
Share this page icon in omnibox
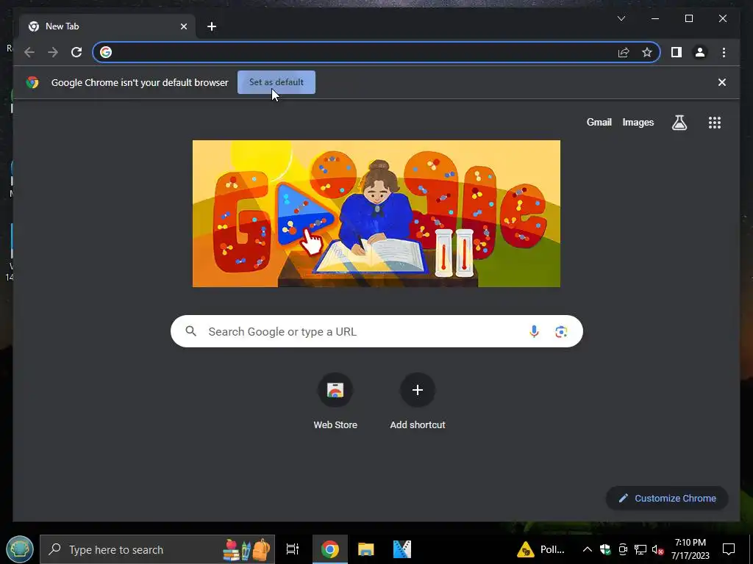click(x=624, y=52)
